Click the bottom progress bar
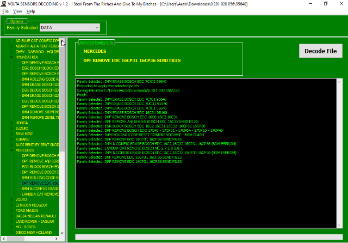This screenshot has width=348, height=243. (x=209, y=237)
